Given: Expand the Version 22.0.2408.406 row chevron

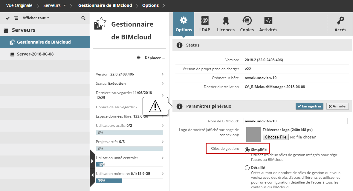Looking at the screenshot, I should coord(163,74).
